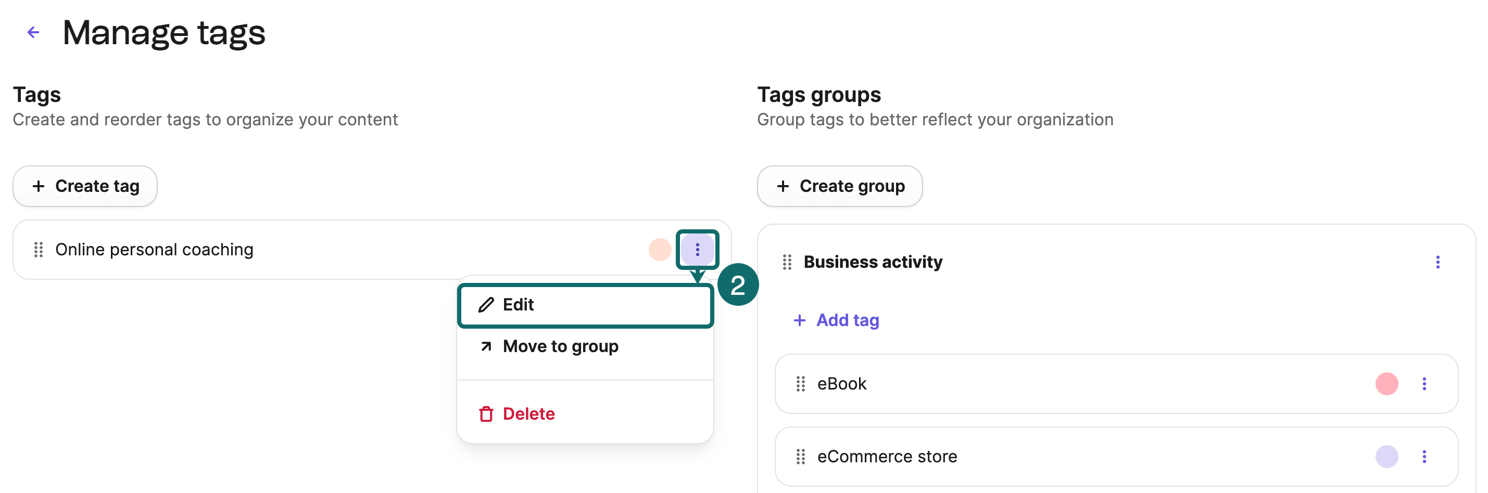The width and height of the screenshot is (1488, 493).
Task: Select Edit from the tag menu
Action: pyautogui.click(x=585, y=305)
